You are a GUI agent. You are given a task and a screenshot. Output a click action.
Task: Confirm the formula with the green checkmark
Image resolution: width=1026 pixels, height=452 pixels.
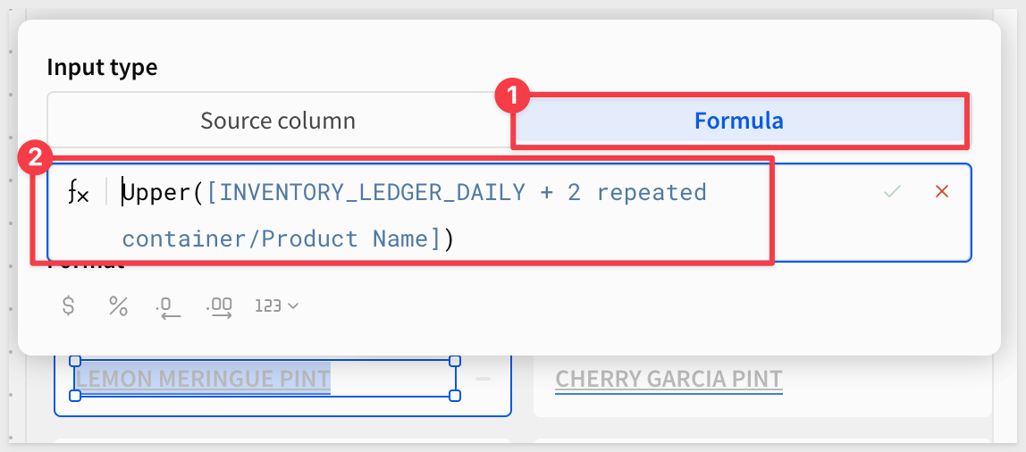(x=892, y=191)
